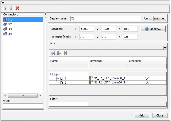Select connector X3 in the list

click(23, 29)
